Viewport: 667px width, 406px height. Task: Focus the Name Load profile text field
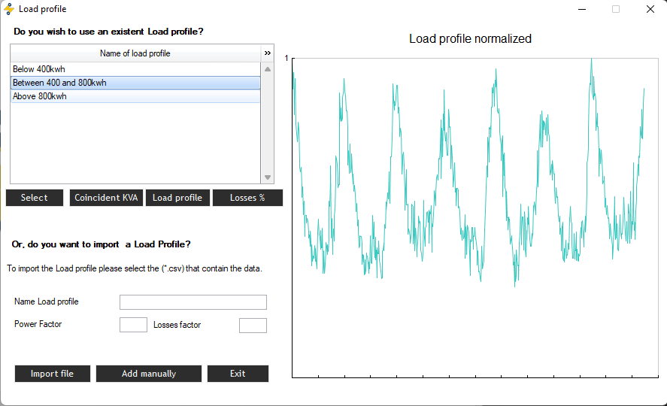tap(193, 302)
